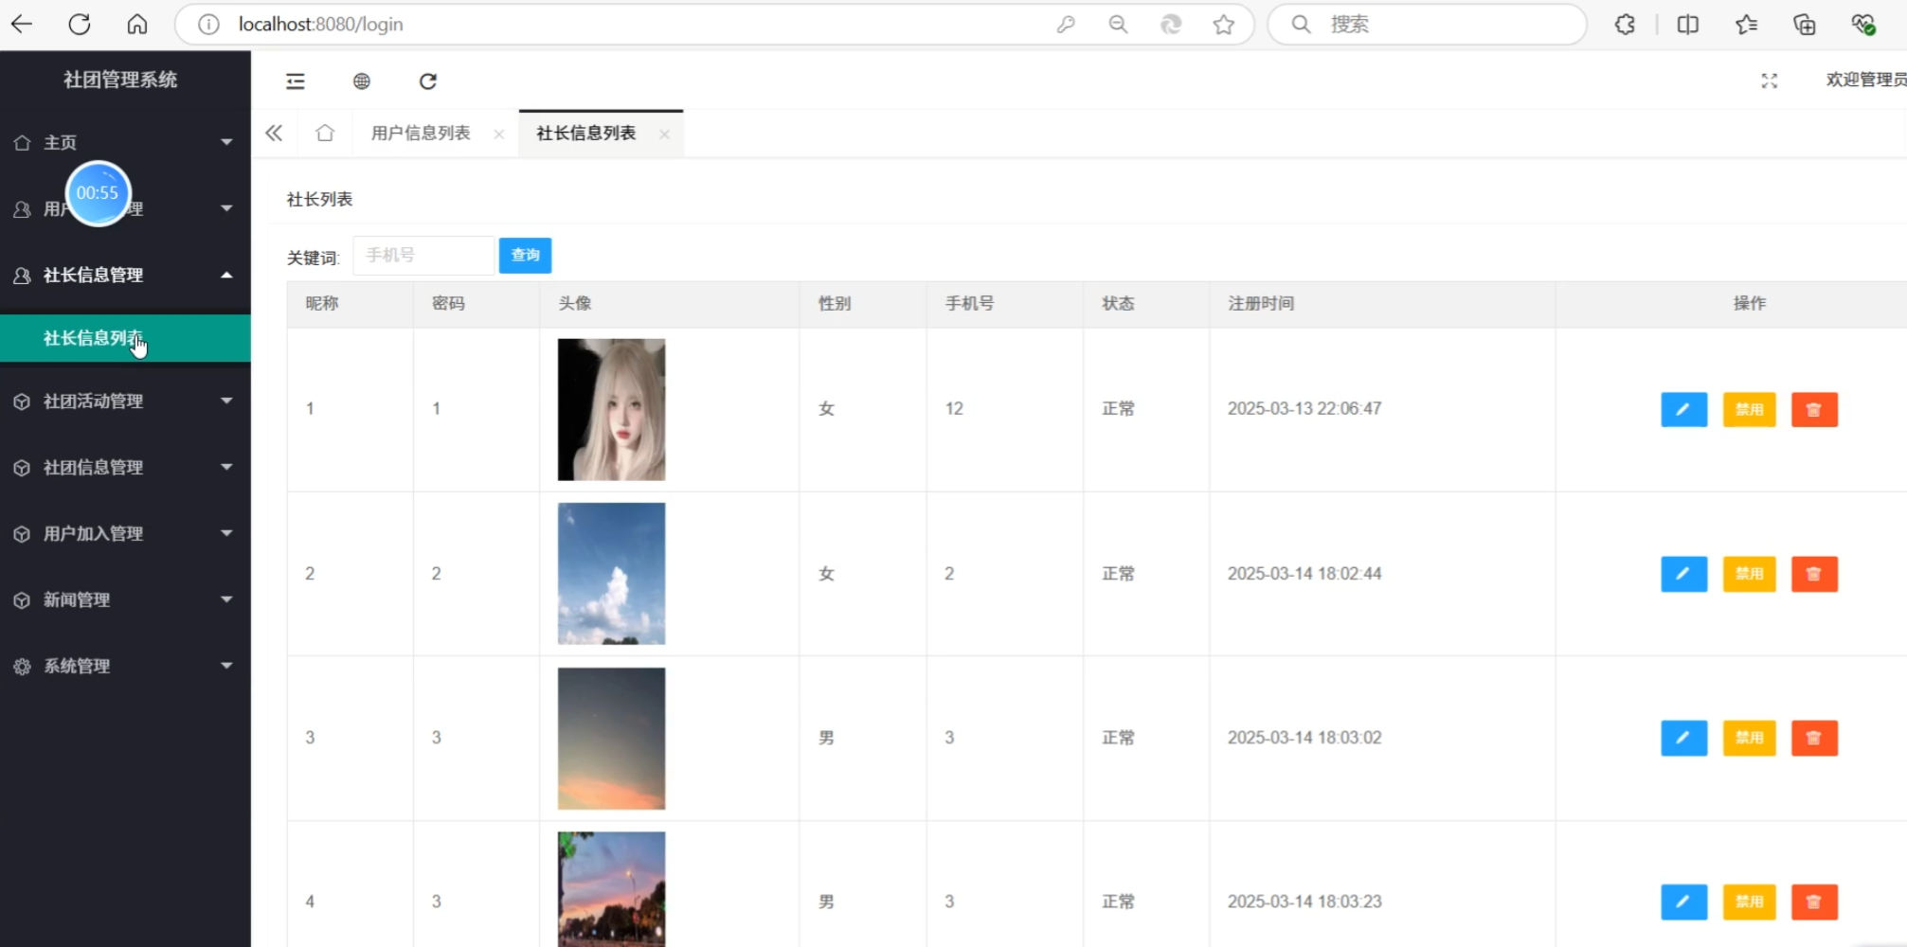1907x947 pixels.
Task: Click the globe icon in top toolbar
Action: [361, 81]
